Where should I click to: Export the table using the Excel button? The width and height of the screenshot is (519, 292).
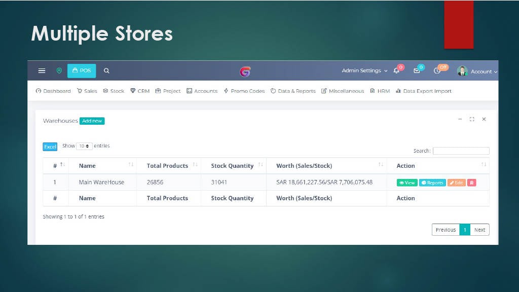[x=50, y=147]
